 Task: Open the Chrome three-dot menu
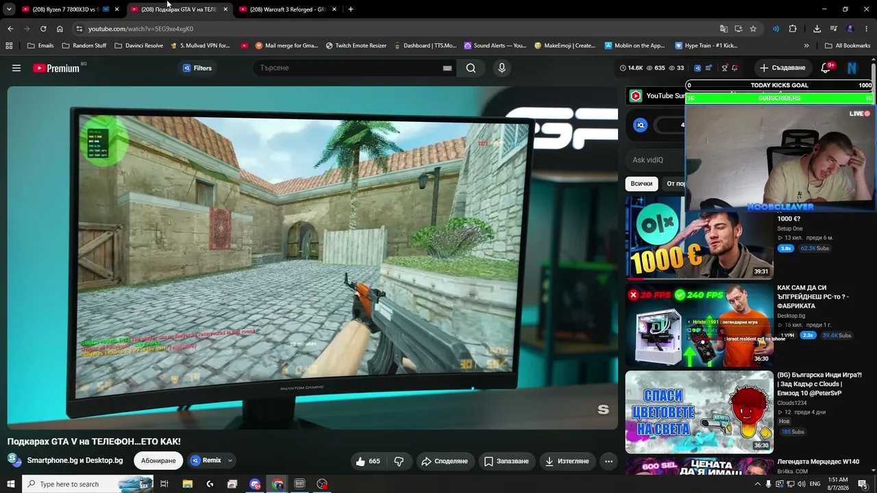click(x=867, y=29)
